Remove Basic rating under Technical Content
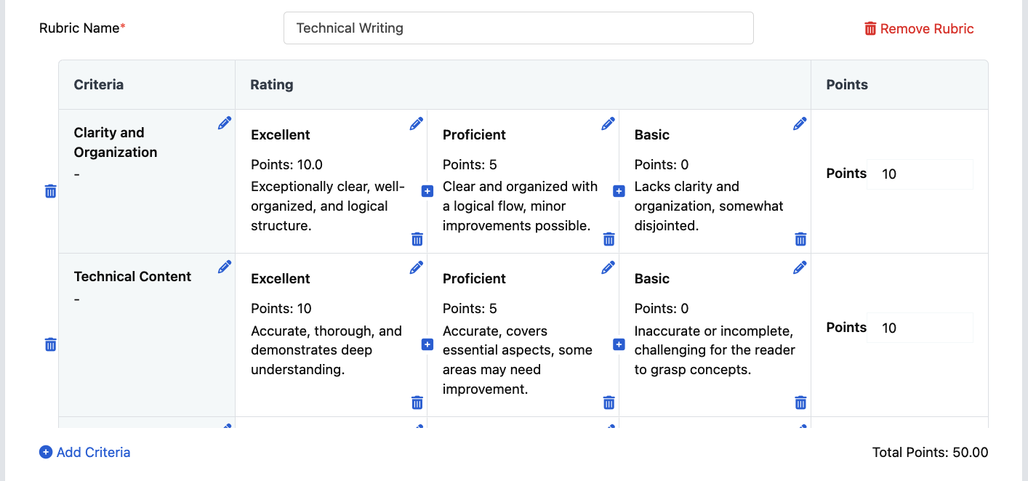Viewport: 1028px width, 481px height. pyautogui.click(x=800, y=402)
